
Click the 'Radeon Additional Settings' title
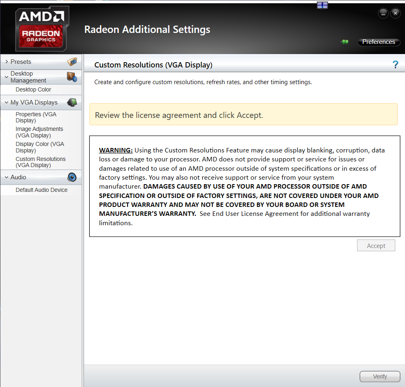pyautogui.click(x=147, y=29)
